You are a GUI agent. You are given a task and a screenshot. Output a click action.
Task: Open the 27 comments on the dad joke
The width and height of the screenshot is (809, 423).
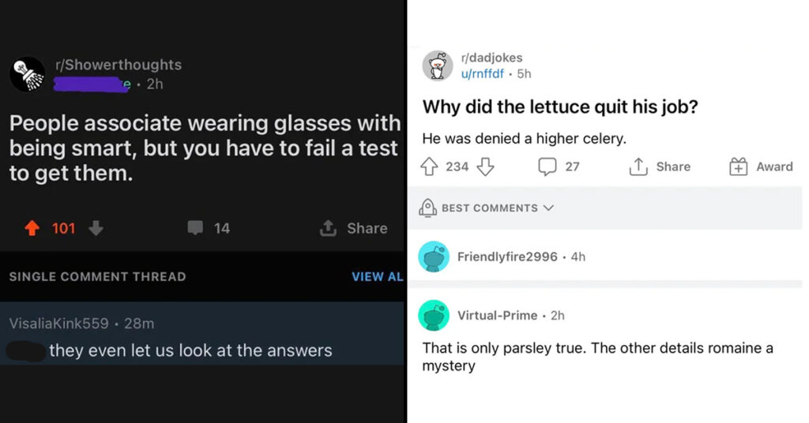559,167
